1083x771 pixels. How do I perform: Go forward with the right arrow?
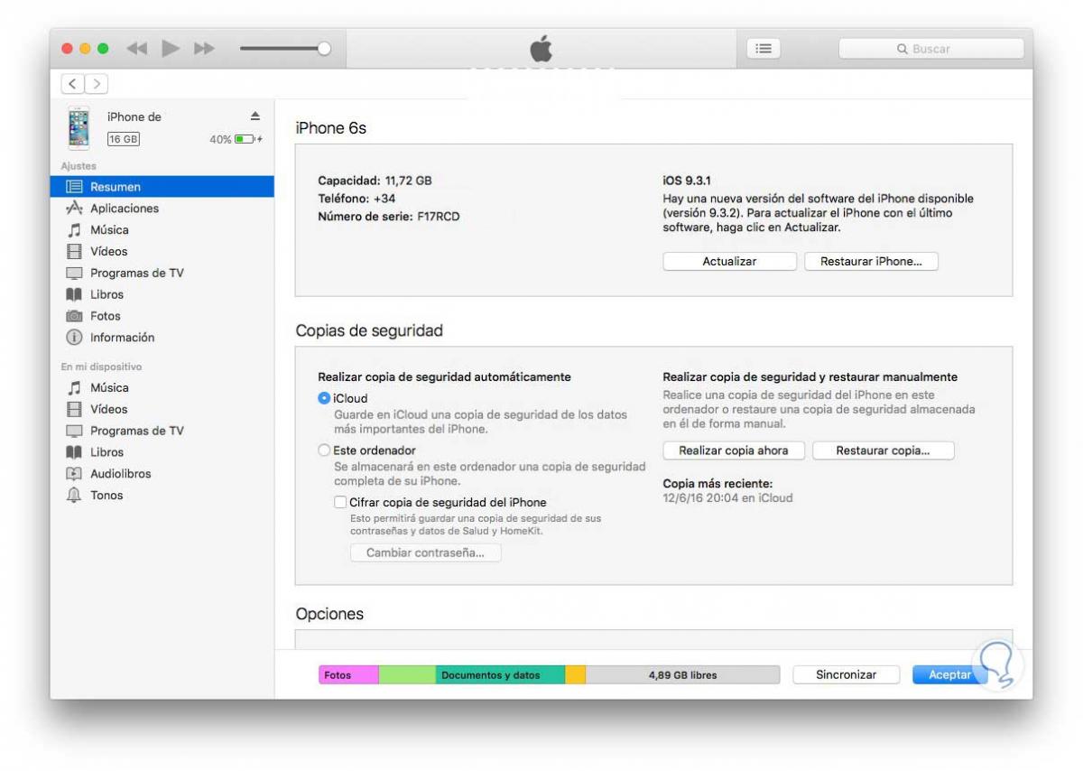pyautogui.click(x=97, y=84)
